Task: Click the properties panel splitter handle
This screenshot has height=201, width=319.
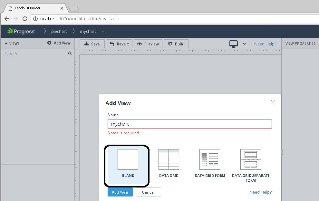Action: click(x=282, y=152)
